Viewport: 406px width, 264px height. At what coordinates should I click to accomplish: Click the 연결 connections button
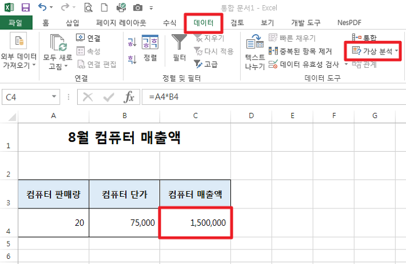88,38
